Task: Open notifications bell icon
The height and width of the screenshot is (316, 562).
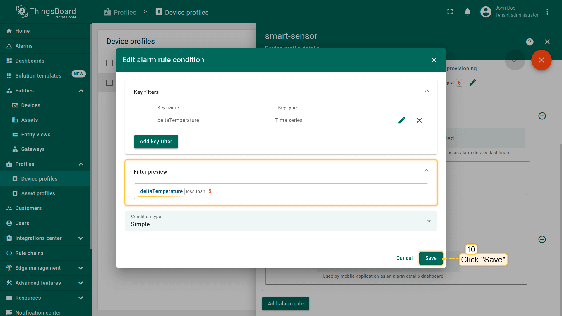Action: (x=467, y=12)
